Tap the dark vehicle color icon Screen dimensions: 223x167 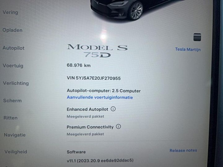click(197, 37)
